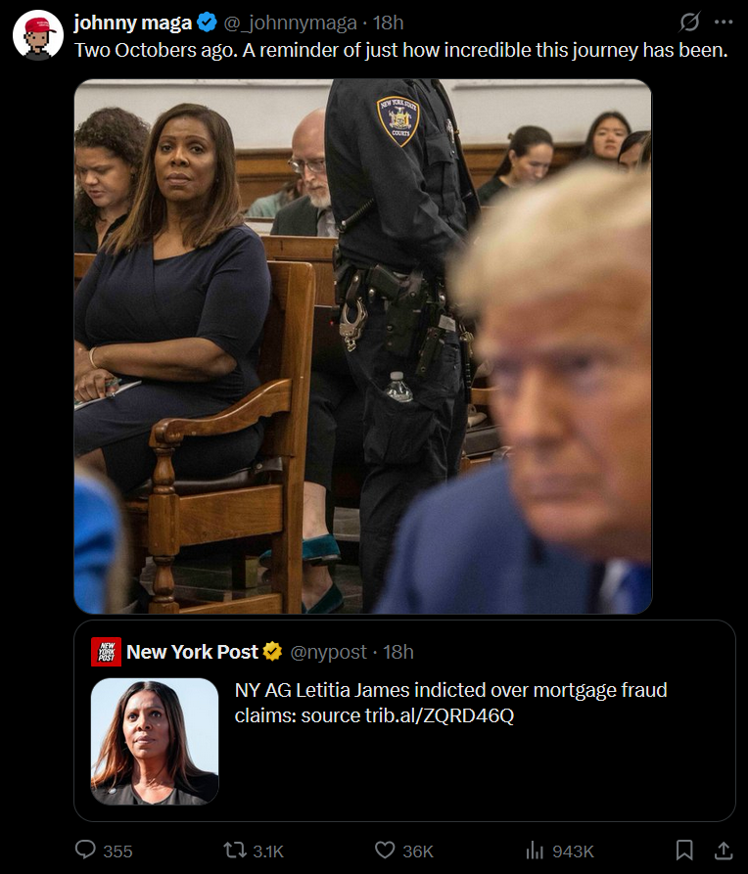The image size is (748, 874).
Task: Open the quoted post's indictment headline text
Action: pos(450,703)
